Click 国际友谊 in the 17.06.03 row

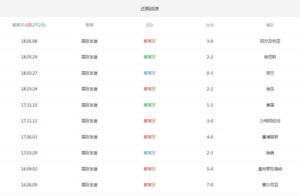(89, 137)
